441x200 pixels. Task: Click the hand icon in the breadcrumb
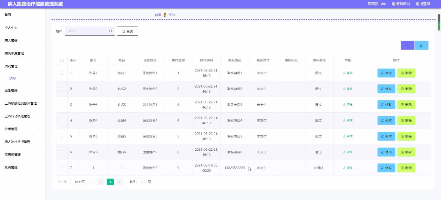[x=165, y=15]
